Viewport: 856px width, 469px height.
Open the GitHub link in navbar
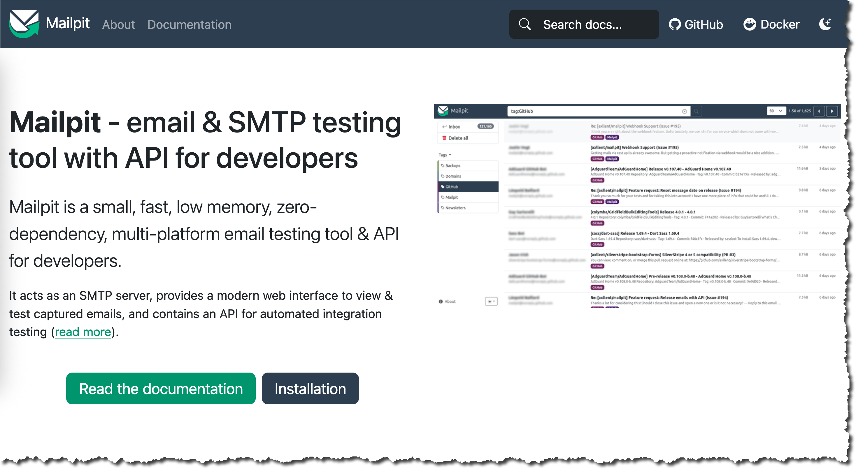tap(696, 24)
